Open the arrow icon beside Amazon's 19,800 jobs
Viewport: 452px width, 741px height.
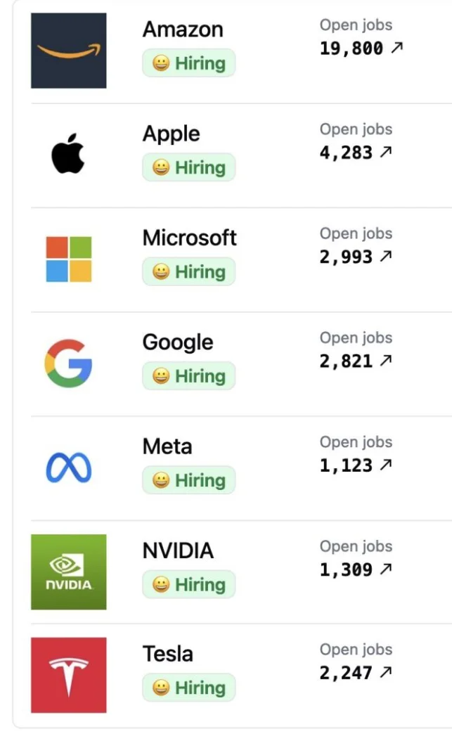point(396,47)
